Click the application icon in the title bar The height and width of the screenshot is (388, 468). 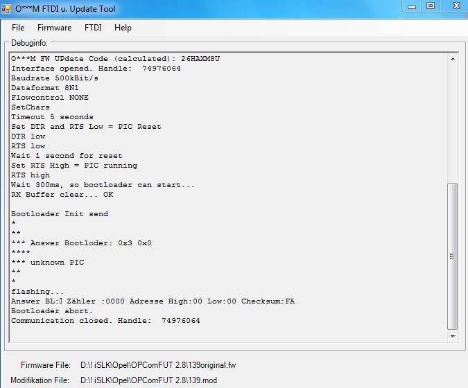point(8,9)
